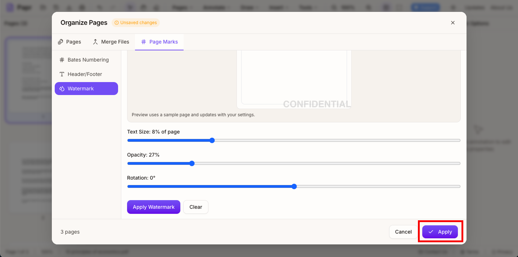Click the Apply Watermark button
The image size is (518, 257).
153,207
